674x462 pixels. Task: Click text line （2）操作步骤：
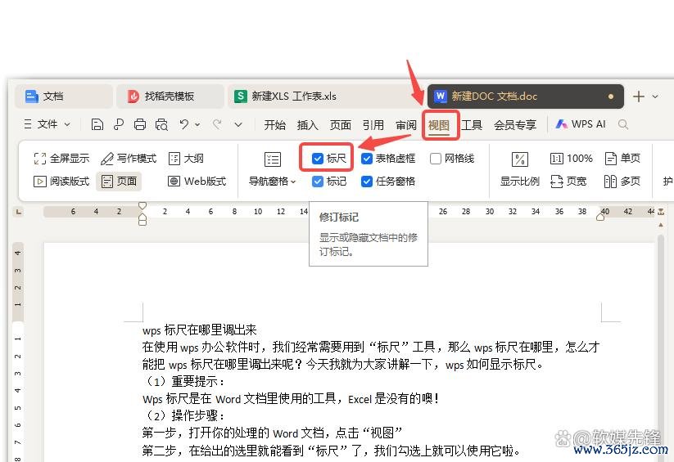(184, 415)
